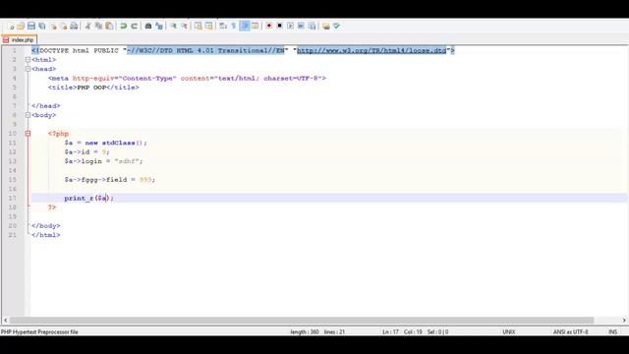Click the closing </body> tag

46,226
